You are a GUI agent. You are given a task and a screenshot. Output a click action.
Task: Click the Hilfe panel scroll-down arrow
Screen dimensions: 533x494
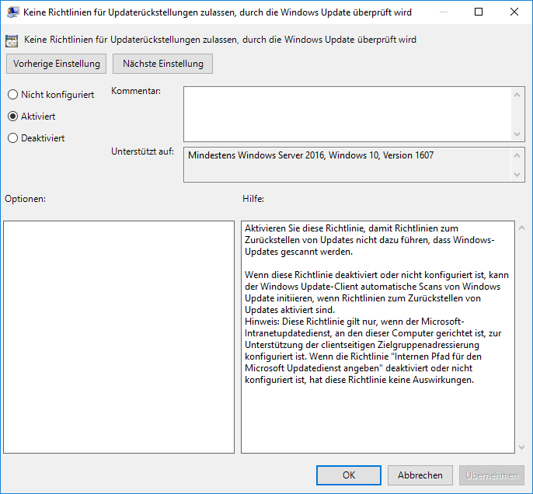coord(521,447)
